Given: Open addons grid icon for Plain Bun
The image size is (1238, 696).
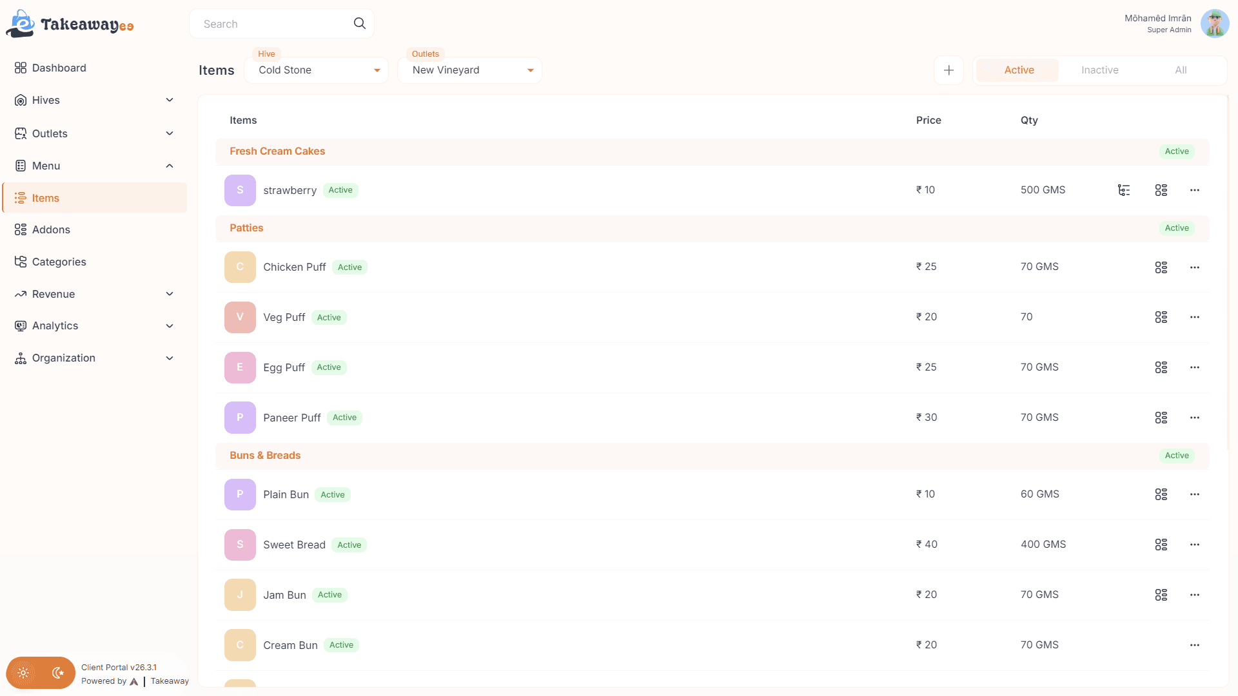Looking at the screenshot, I should (1161, 494).
